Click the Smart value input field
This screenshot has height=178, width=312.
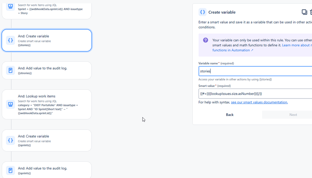coord(255,94)
